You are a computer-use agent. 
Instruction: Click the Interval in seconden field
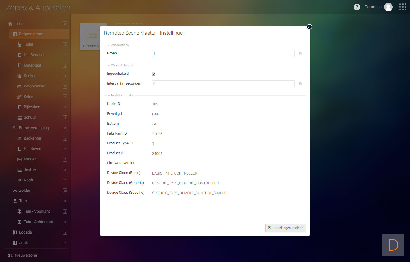(223, 84)
